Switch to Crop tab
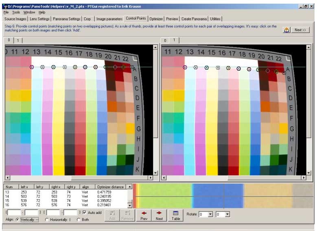Screen dimensions: 317x231 pyautogui.click(x=87, y=19)
